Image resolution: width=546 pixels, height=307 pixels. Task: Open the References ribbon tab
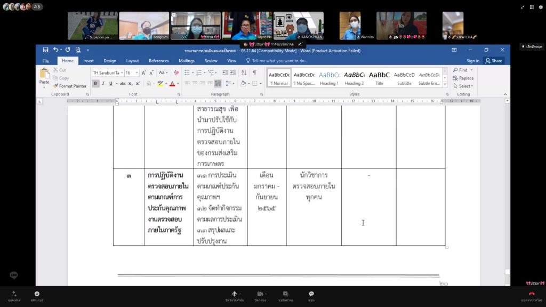(158, 61)
